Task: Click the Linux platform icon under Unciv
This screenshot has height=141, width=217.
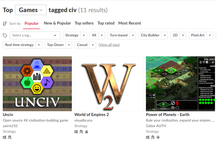Action: (10, 137)
